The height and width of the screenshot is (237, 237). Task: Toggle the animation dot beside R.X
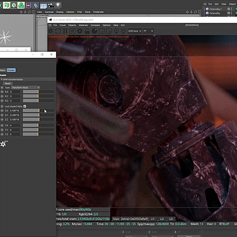pos(2,92)
